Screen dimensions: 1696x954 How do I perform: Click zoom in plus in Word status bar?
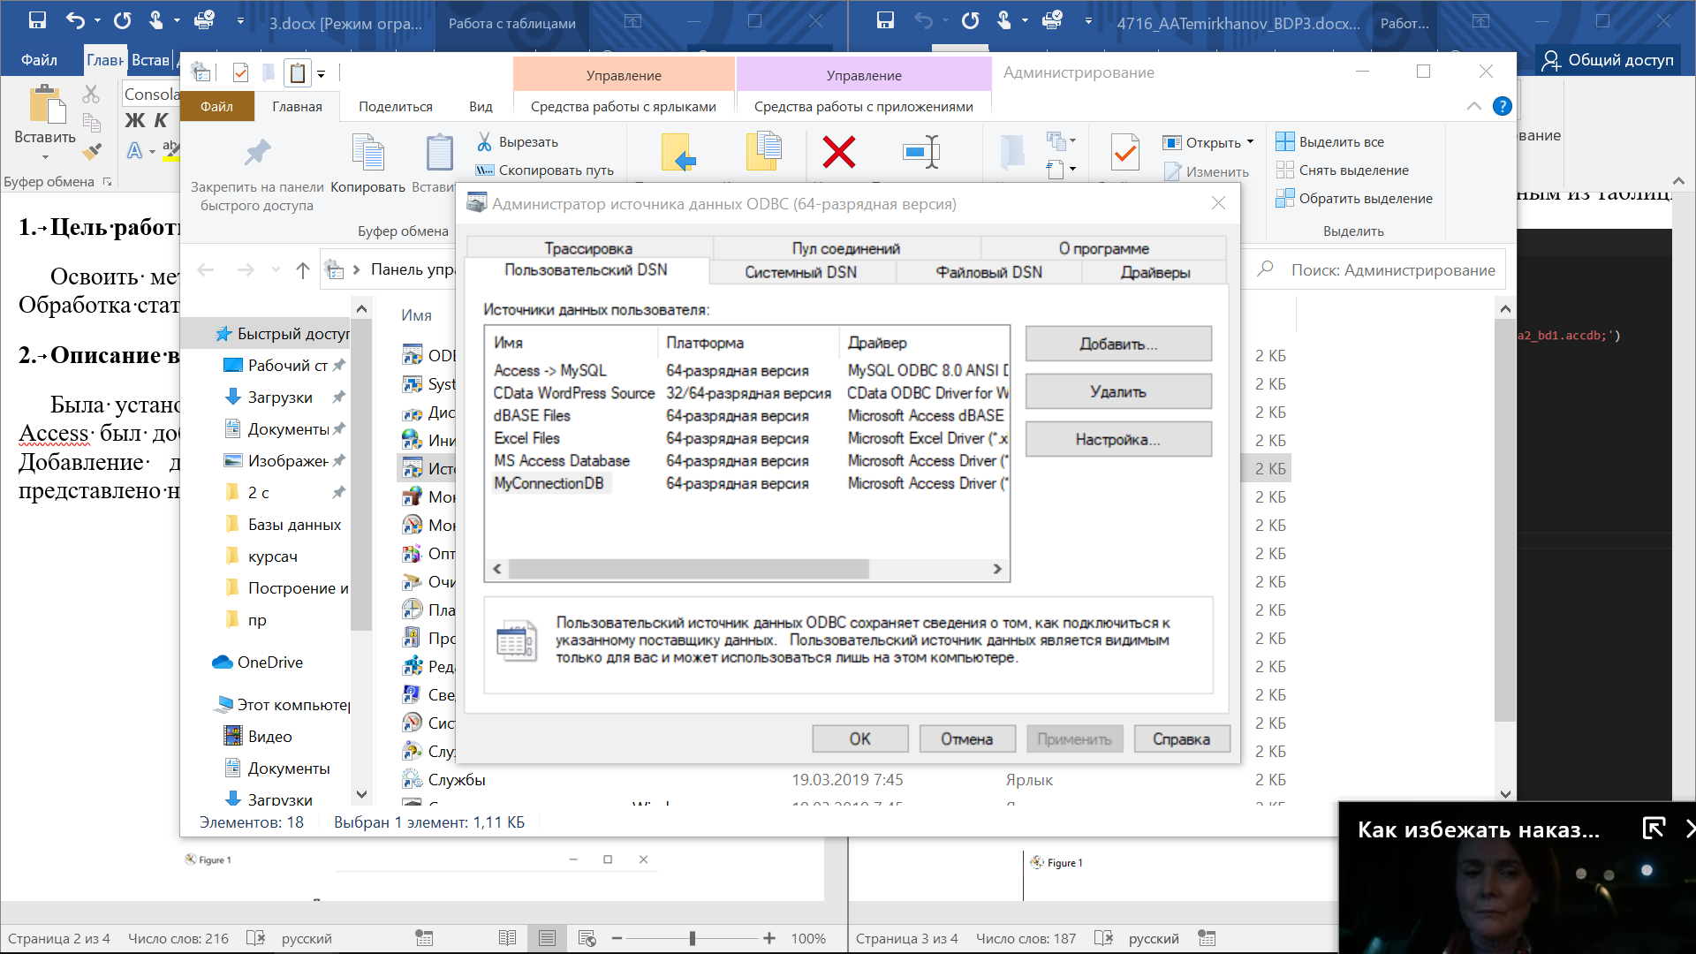pos(769,938)
